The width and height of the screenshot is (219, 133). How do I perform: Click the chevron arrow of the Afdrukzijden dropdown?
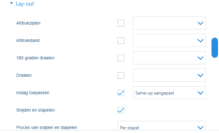(200, 23)
